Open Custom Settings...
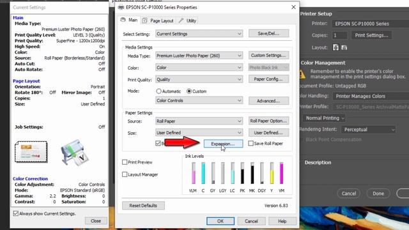The image size is (409, 230). tap(268, 56)
